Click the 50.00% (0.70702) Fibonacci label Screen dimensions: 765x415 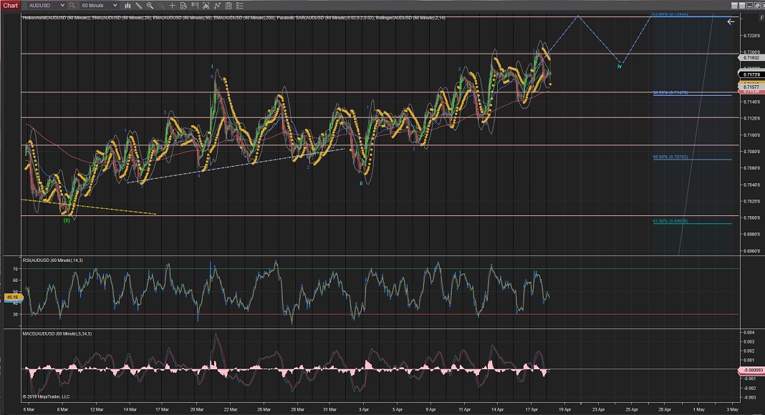click(x=670, y=157)
